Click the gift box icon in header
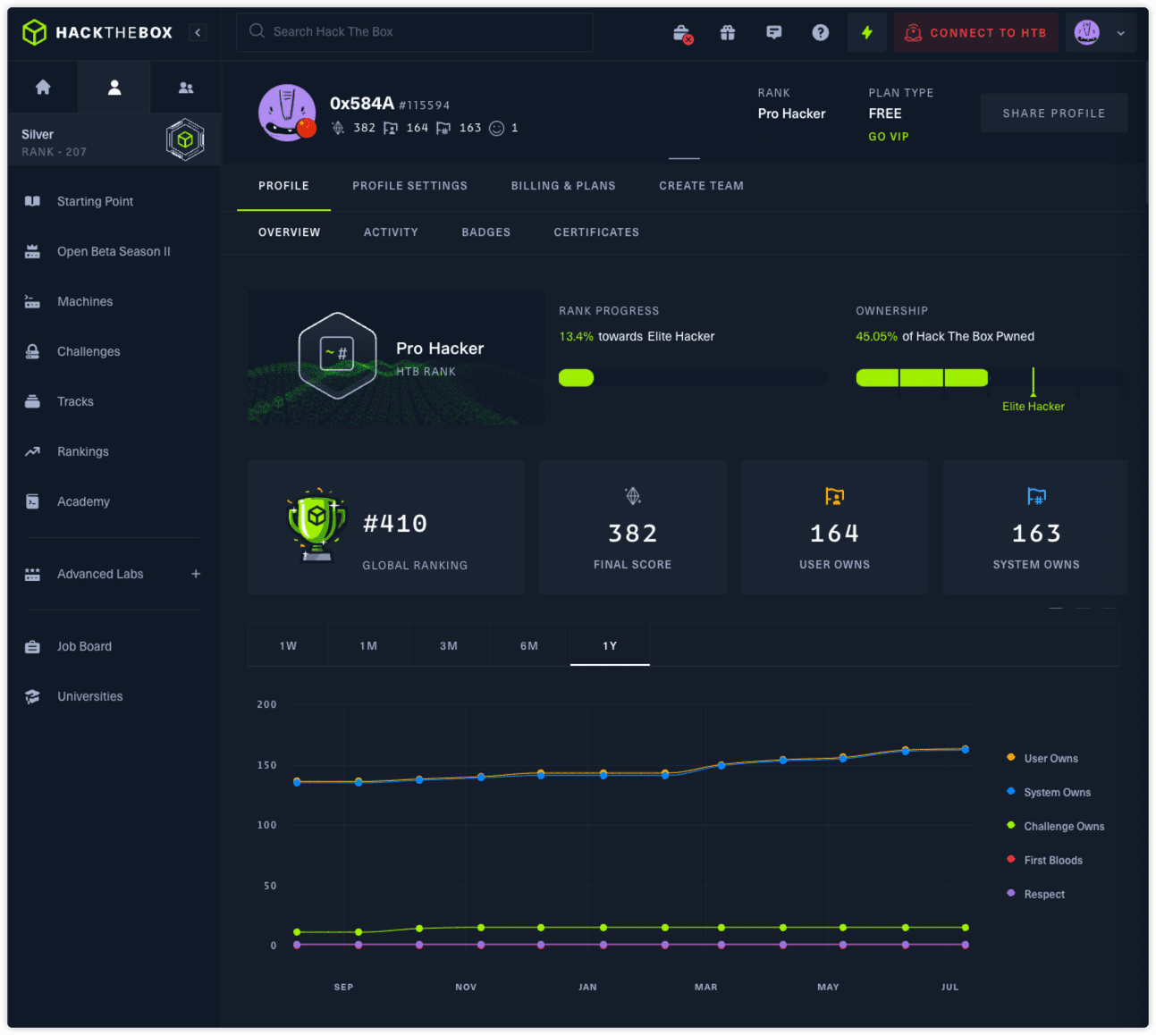The image size is (1156, 1035). point(728,33)
